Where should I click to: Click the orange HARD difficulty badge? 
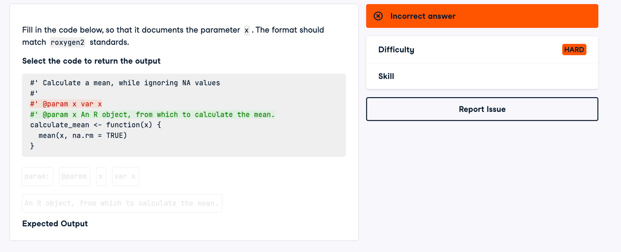tap(574, 49)
